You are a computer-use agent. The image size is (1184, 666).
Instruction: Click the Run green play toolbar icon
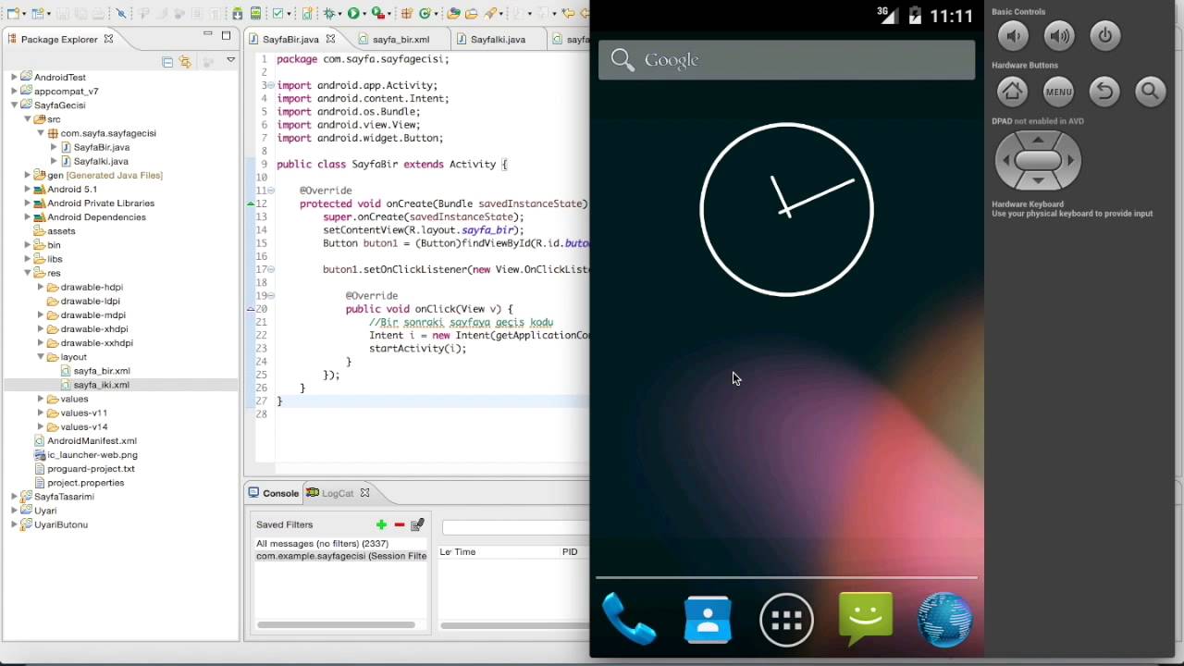(353, 14)
